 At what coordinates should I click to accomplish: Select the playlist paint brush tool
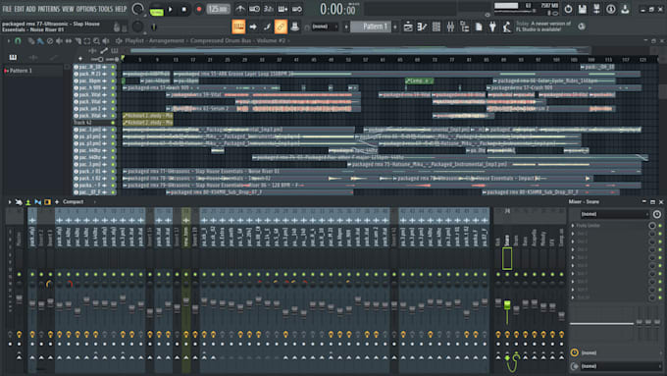pyautogui.click(x=40, y=41)
